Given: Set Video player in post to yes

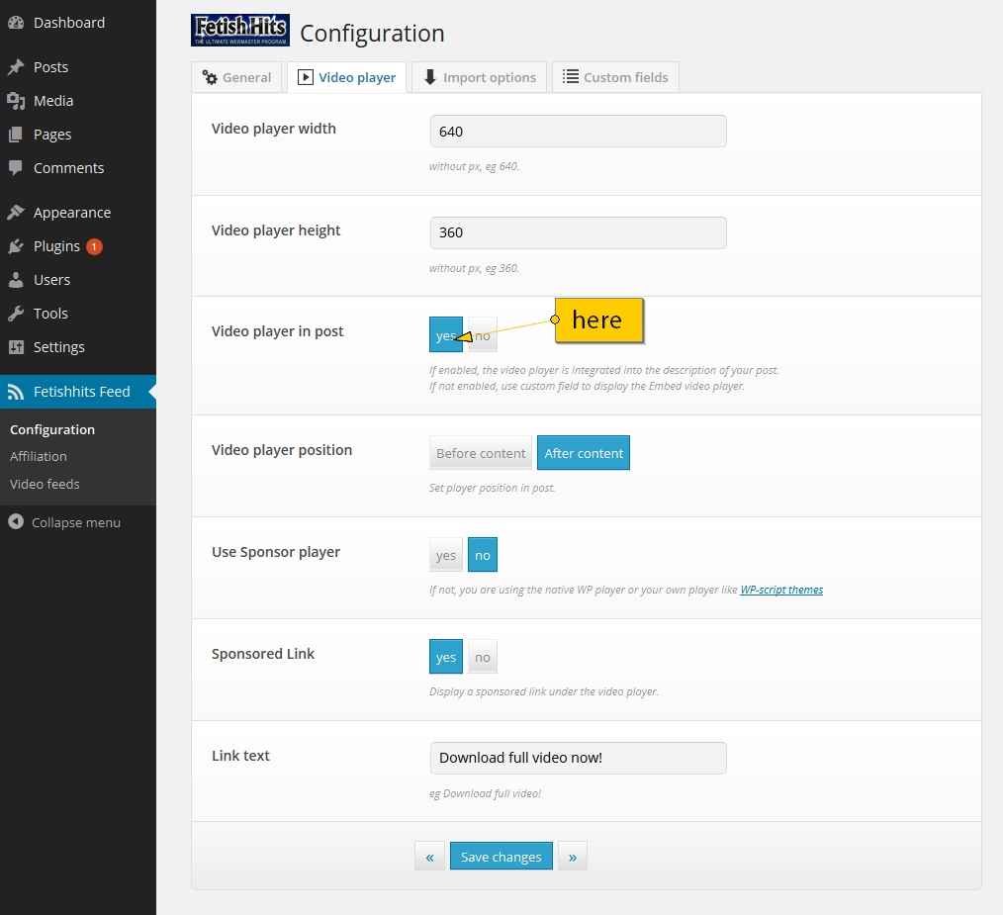Looking at the screenshot, I should tap(446, 334).
